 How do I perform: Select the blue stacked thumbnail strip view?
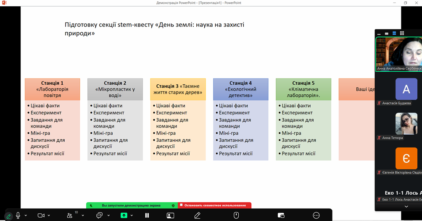[394, 33]
